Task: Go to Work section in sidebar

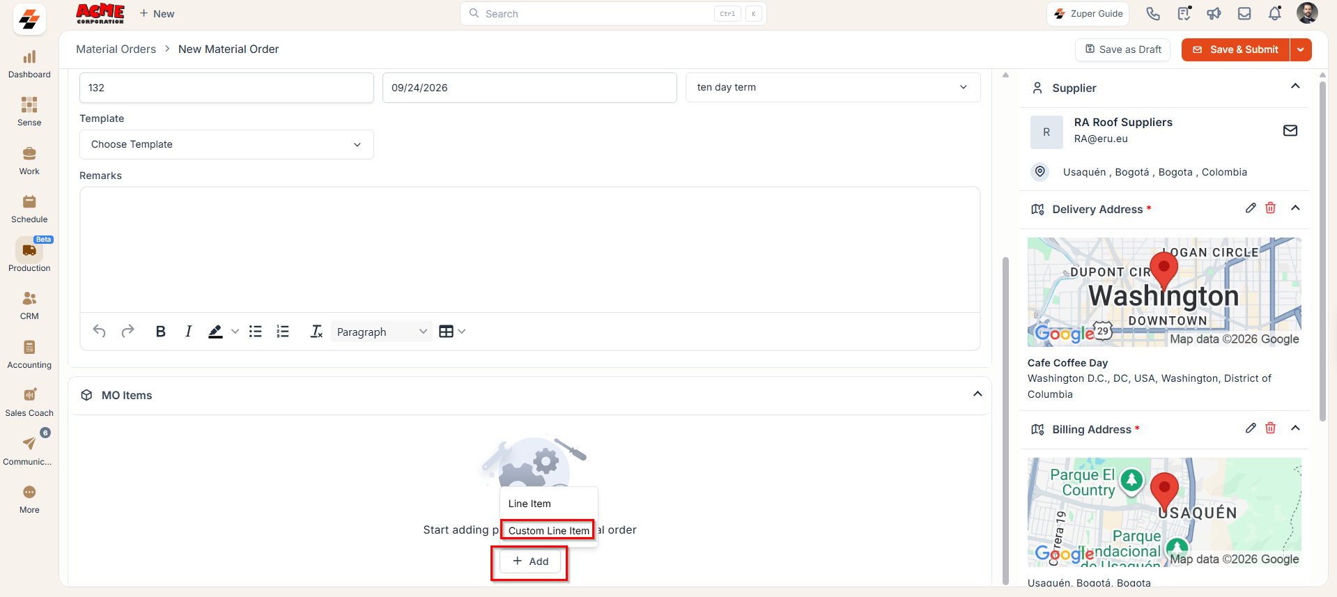Action: [29, 161]
